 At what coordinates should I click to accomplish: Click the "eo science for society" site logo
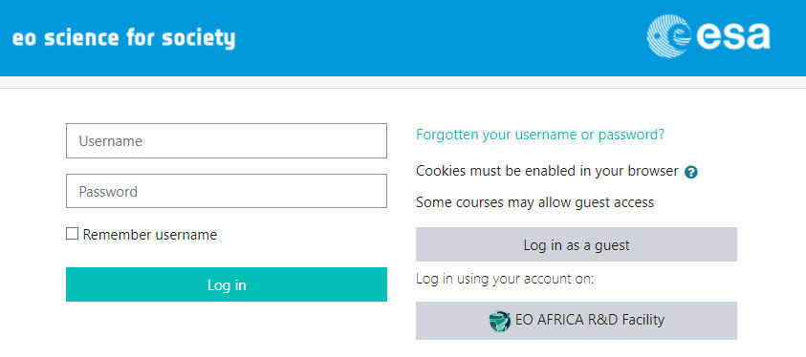[123, 39]
